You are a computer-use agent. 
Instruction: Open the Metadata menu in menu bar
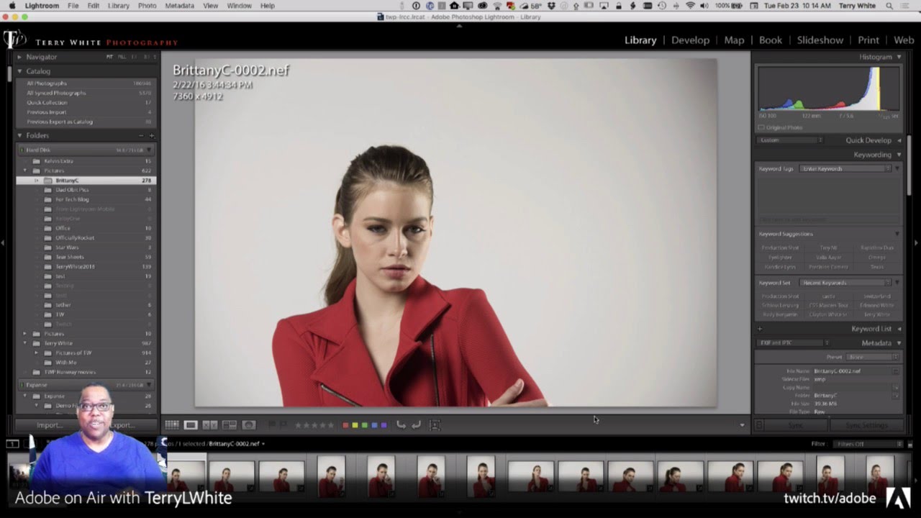pyautogui.click(x=179, y=6)
